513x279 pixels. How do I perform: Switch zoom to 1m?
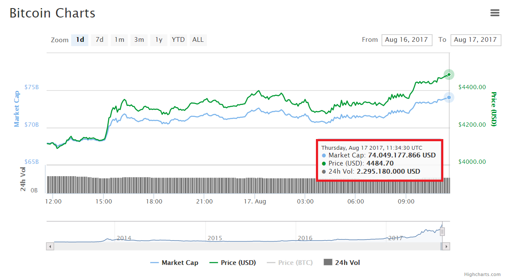[x=119, y=40]
